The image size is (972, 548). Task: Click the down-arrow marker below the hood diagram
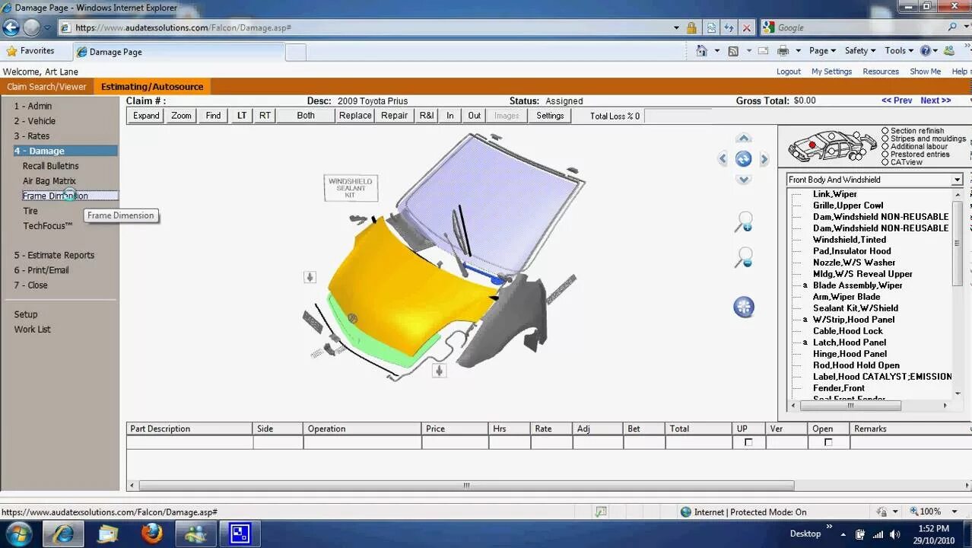[439, 371]
